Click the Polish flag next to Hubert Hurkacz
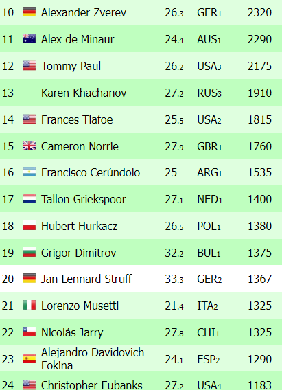 click(x=29, y=225)
